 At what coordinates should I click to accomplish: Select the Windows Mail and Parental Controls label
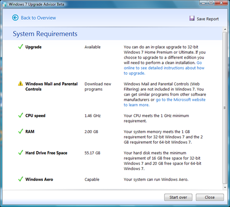(x=51, y=87)
